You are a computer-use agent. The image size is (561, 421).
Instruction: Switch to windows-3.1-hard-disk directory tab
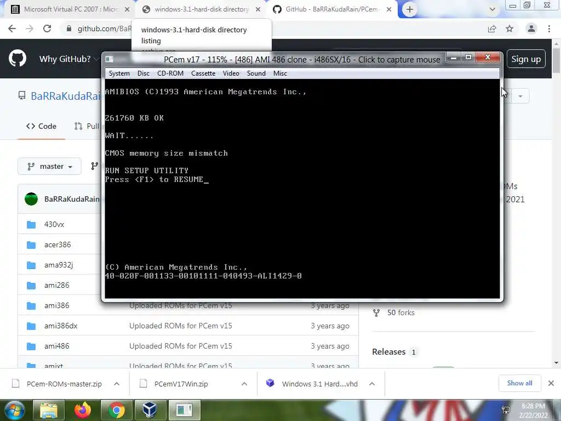(202, 9)
